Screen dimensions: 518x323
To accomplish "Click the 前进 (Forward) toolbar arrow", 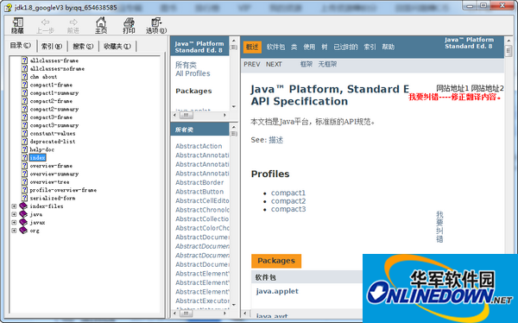I will pyautogui.click(x=73, y=25).
